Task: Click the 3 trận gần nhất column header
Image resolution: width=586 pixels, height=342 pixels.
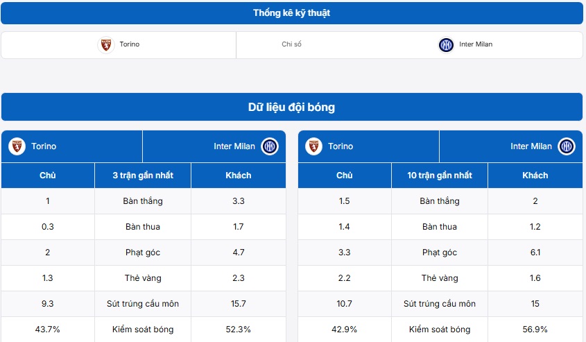Action: tap(143, 176)
